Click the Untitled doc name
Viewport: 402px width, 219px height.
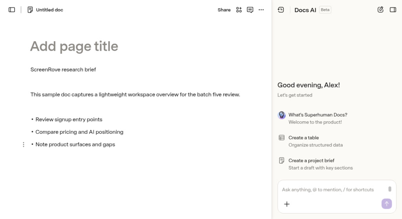[x=49, y=10]
